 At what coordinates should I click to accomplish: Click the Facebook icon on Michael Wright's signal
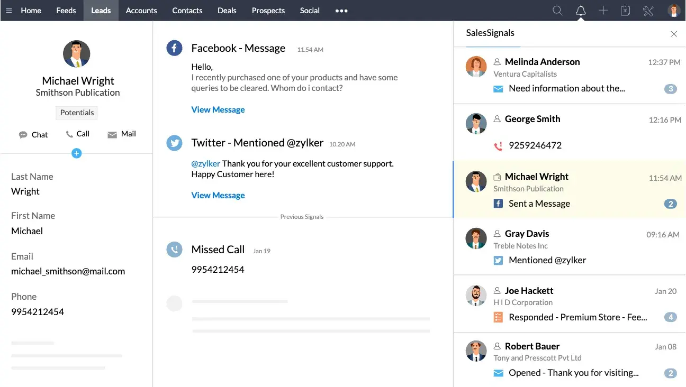coord(497,204)
